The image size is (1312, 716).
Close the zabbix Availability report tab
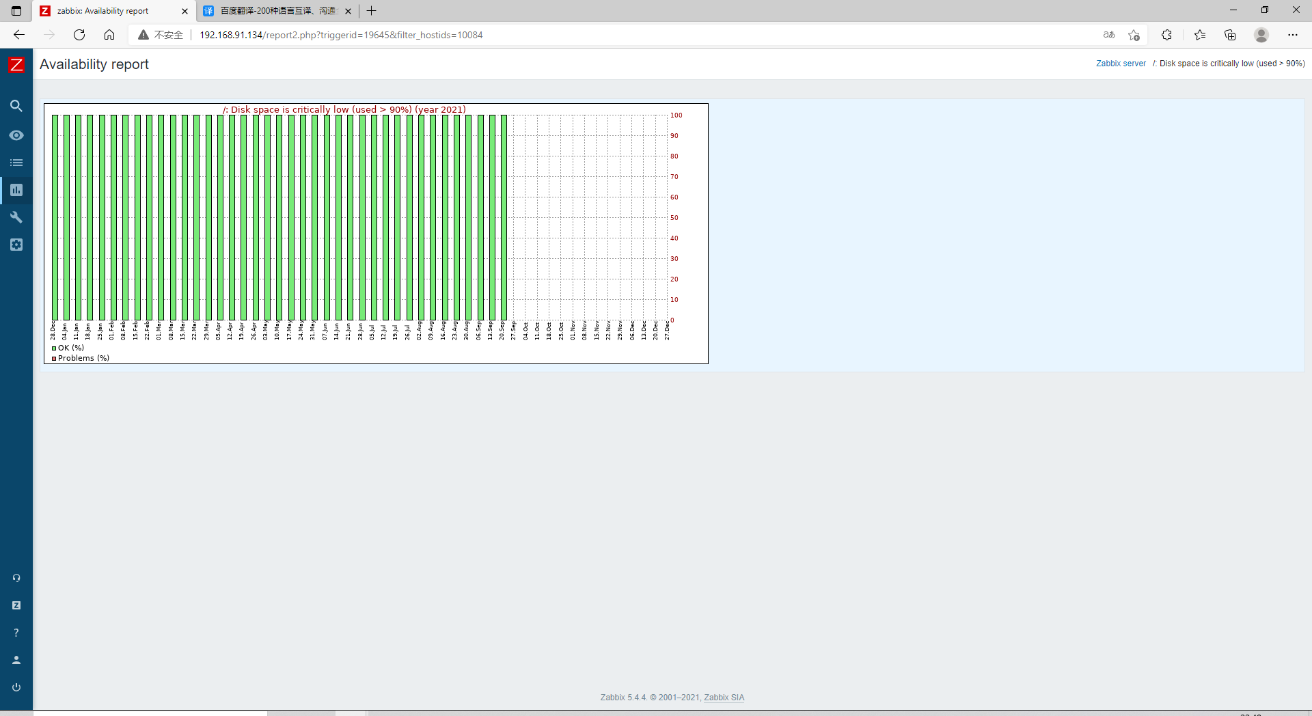184,11
